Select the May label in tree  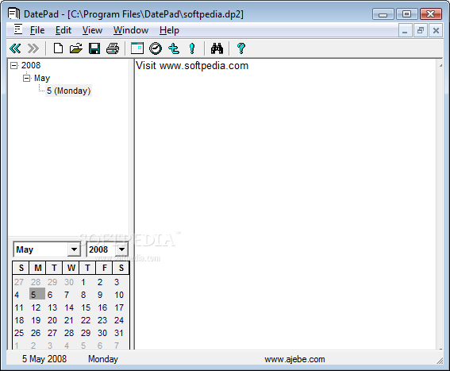pos(42,78)
